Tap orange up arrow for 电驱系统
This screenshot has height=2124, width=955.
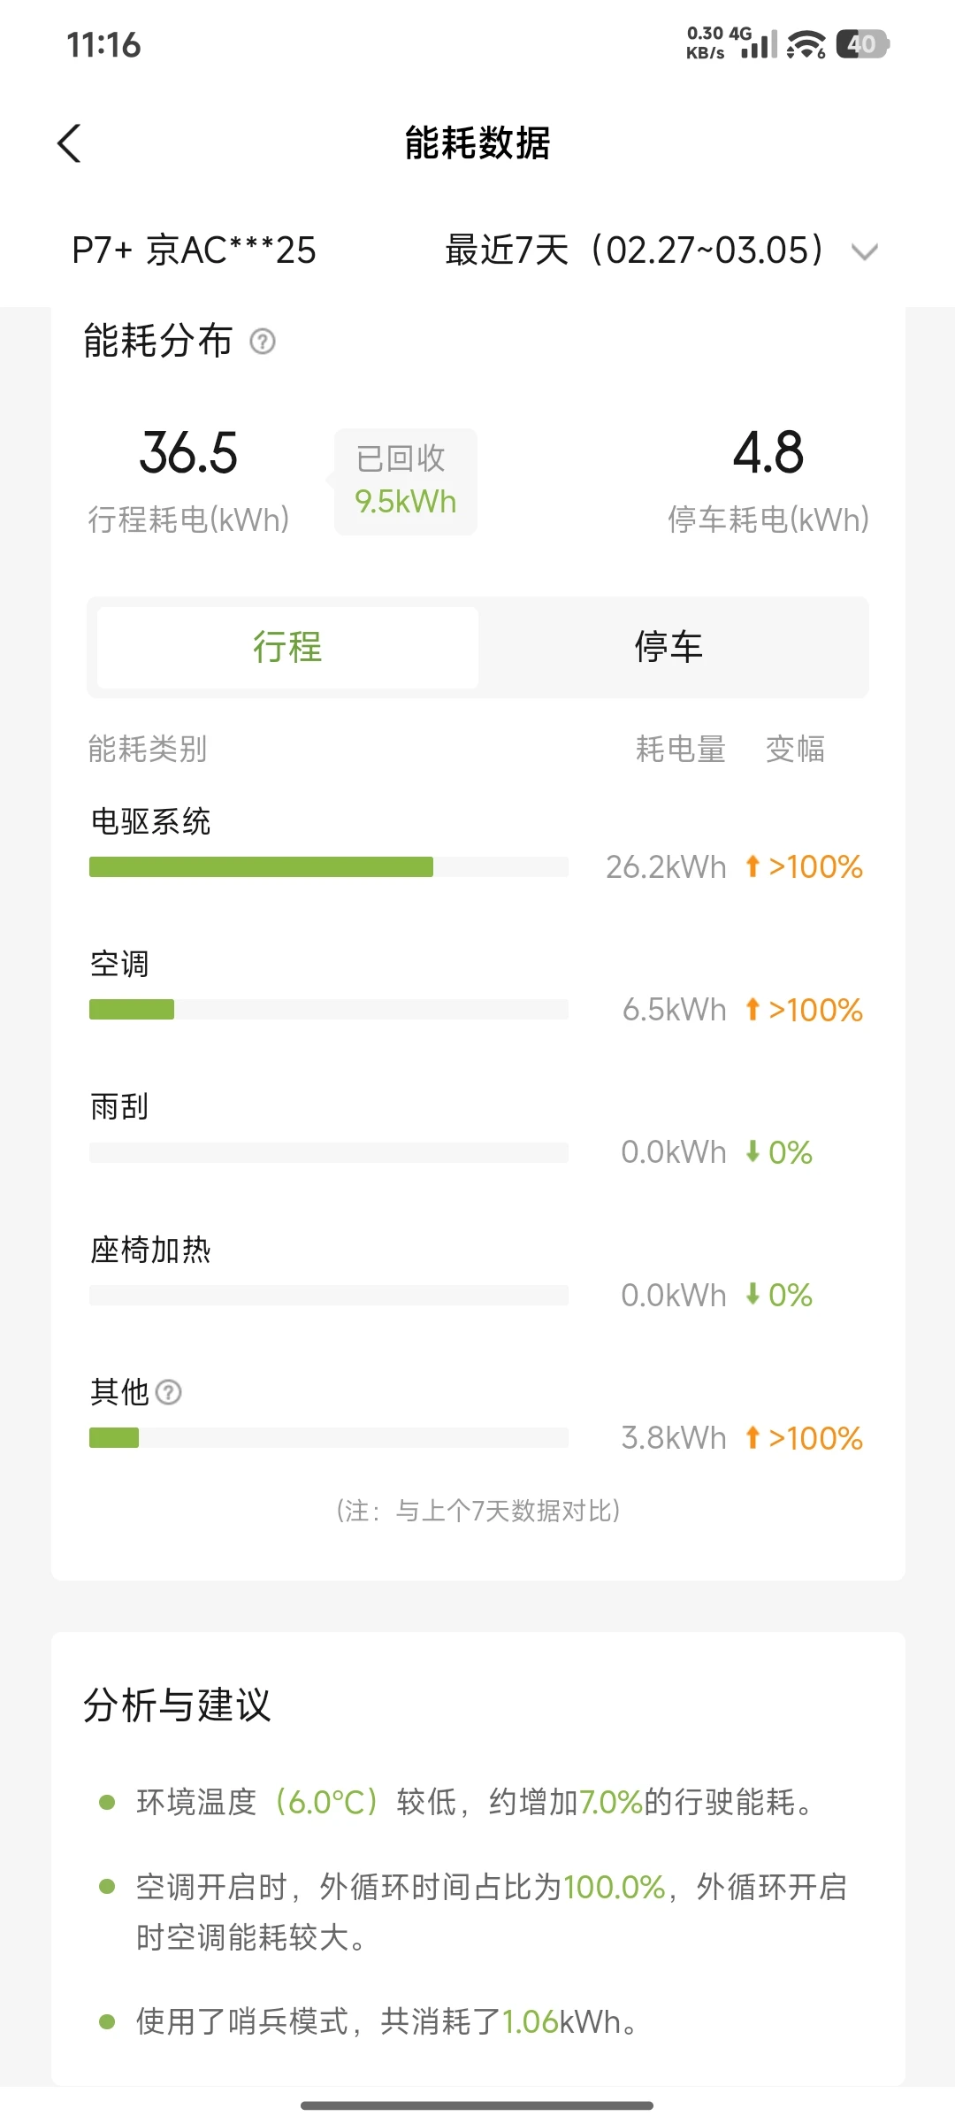[x=753, y=866]
